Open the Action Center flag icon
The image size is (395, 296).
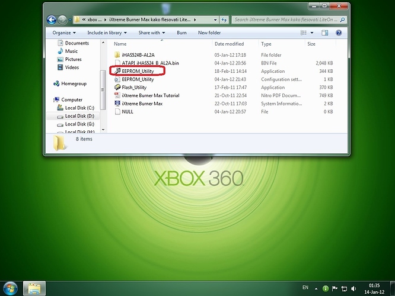[335, 288]
